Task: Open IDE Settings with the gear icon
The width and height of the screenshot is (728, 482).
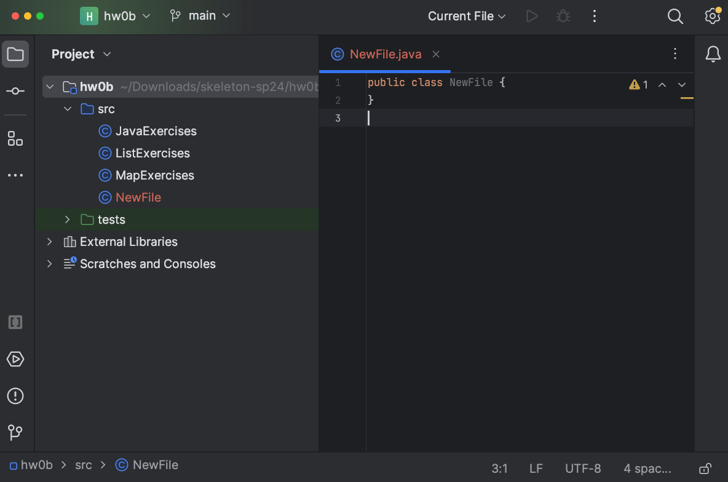Action: (x=711, y=16)
